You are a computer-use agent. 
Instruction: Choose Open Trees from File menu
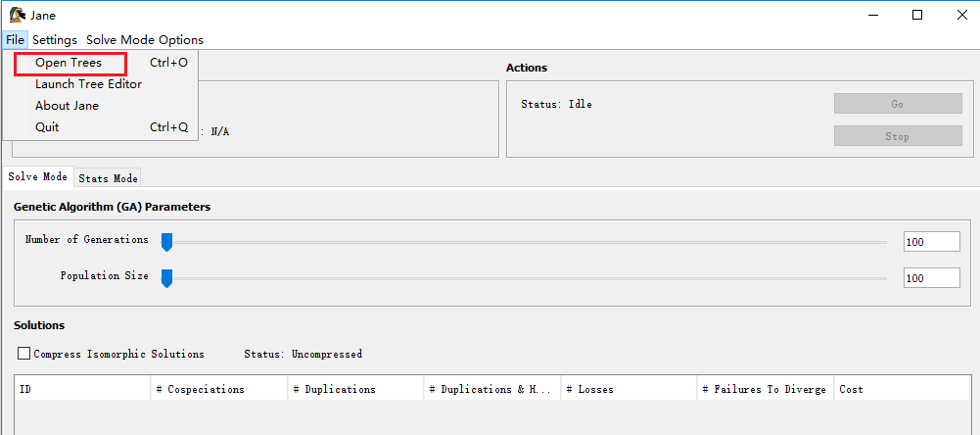(x=101, y=63)
